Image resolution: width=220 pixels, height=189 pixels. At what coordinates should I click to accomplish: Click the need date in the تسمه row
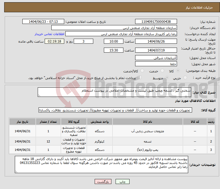tap(22, 141)
